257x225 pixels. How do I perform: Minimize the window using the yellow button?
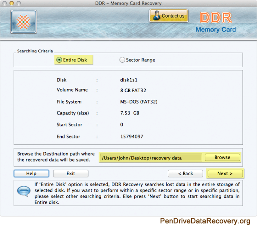coord(12,3)
